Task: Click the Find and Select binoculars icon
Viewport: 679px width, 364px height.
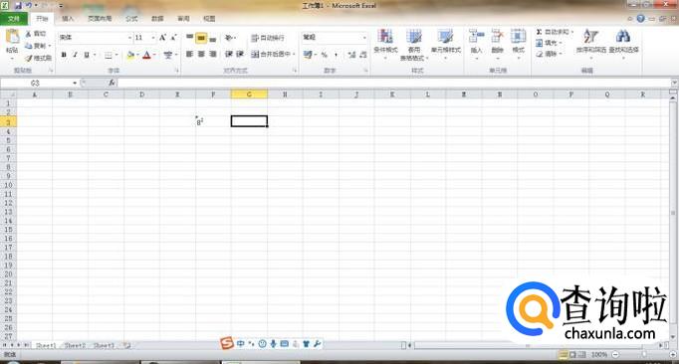Action: pyautogui.click(x=623, y=37)
